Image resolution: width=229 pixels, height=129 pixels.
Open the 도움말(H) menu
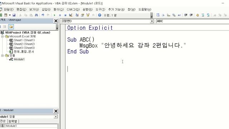(x=145, y=9)
